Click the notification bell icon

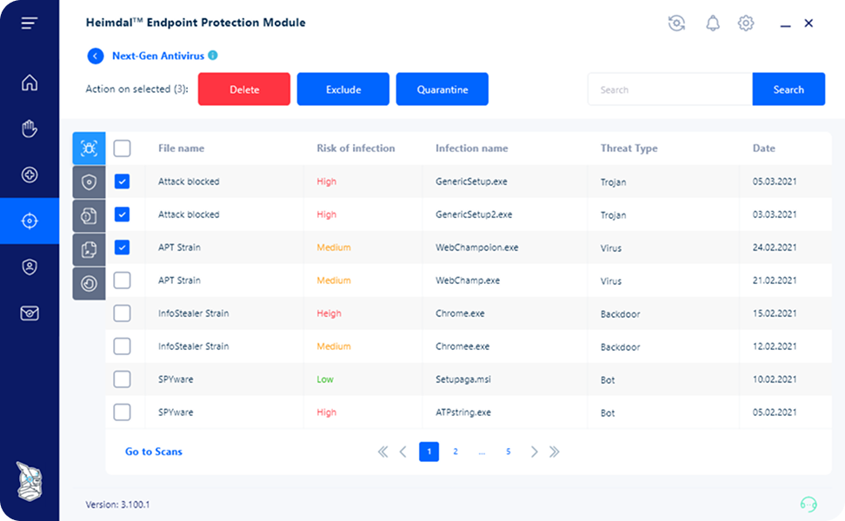713,23
